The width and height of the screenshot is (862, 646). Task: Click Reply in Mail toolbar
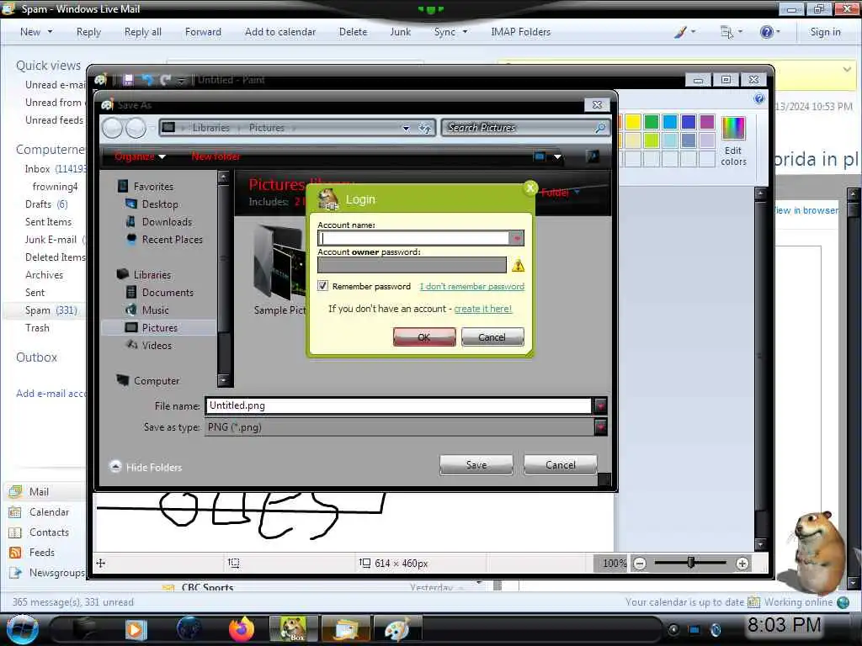pyautogui.click(x=88, y=32)
